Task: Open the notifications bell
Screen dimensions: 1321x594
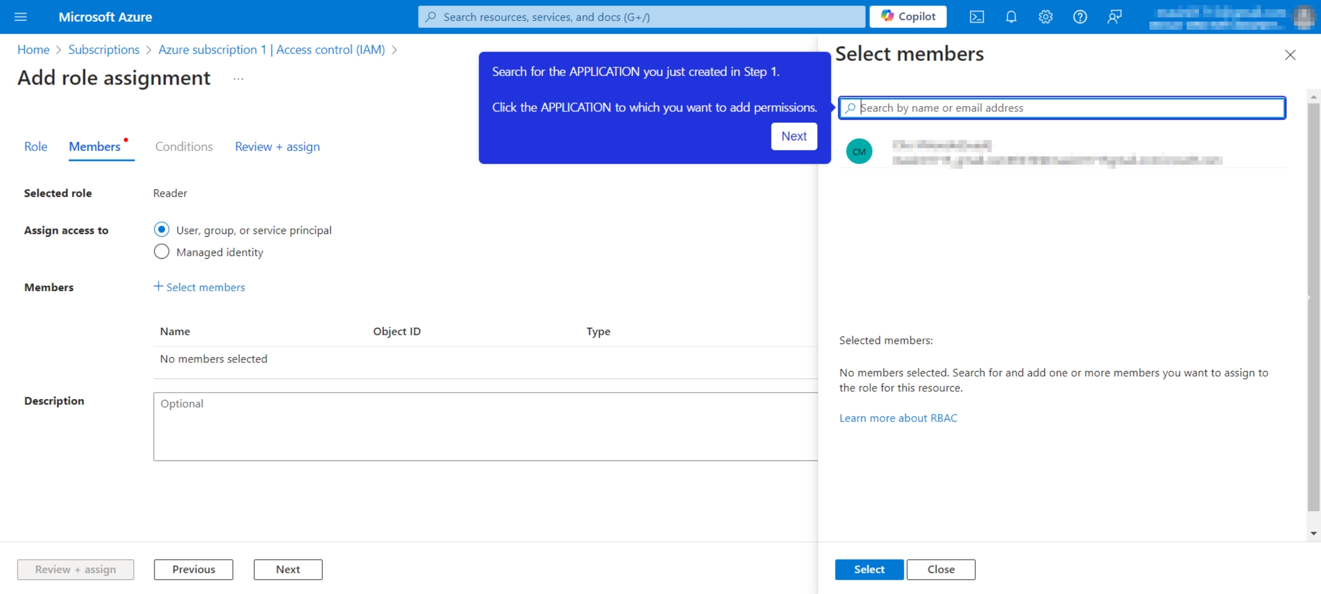Action: click(1011, 17)
